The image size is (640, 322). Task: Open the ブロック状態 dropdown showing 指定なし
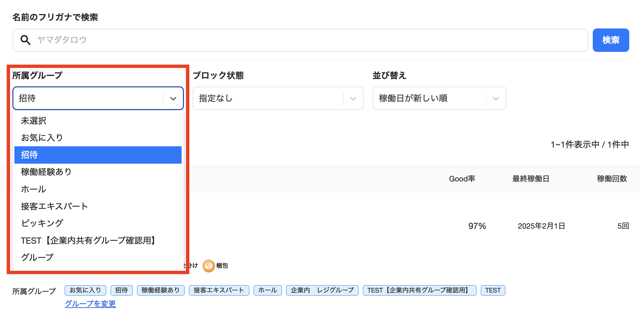click(278, 98)
